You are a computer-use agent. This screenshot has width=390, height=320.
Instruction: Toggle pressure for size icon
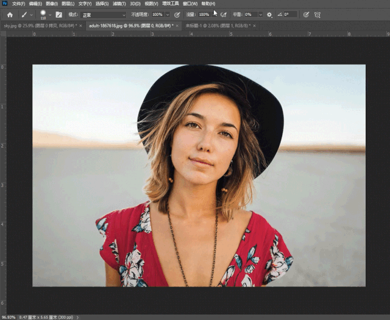pos(306,15)
